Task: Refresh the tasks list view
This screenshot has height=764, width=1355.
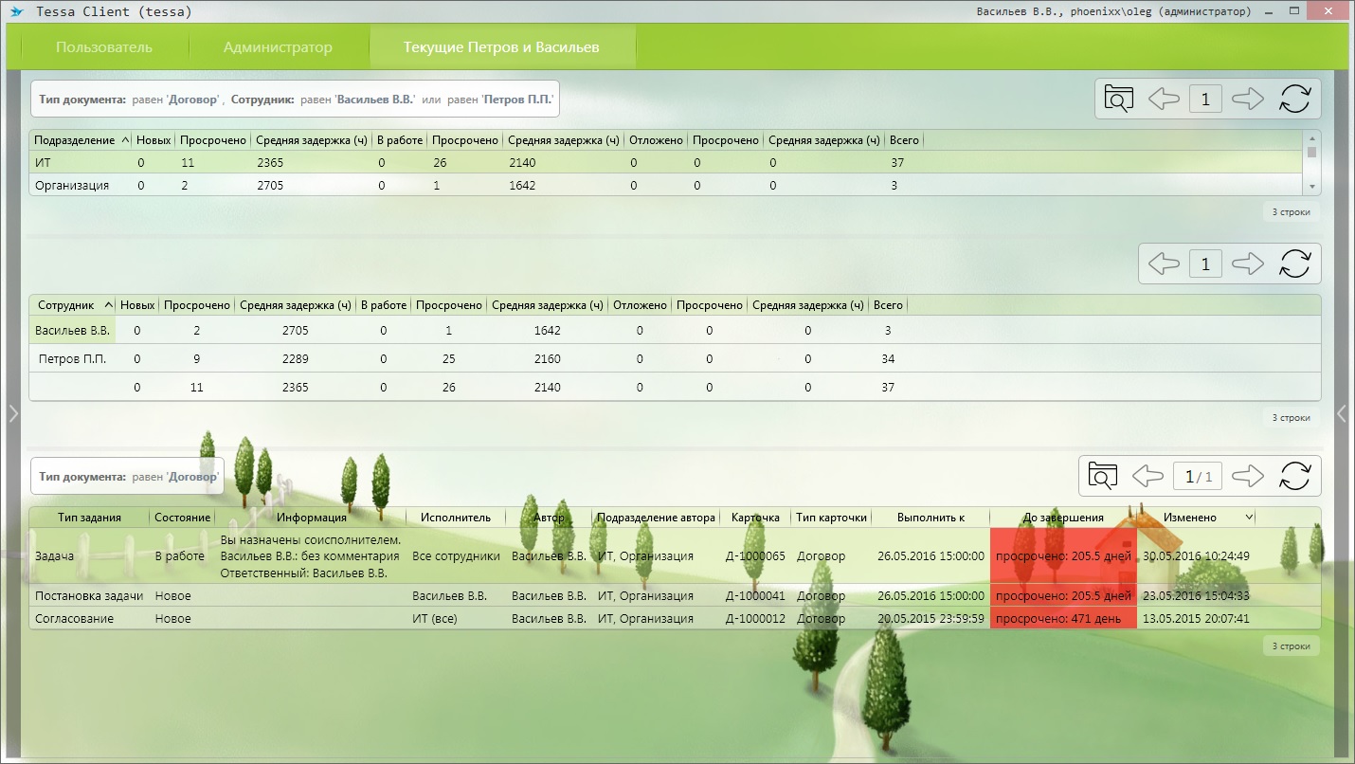Action: tap(1294, 476)
